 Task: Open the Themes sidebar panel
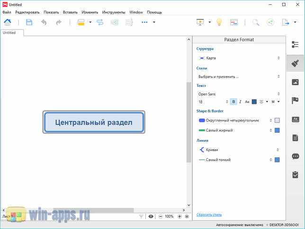295,119
